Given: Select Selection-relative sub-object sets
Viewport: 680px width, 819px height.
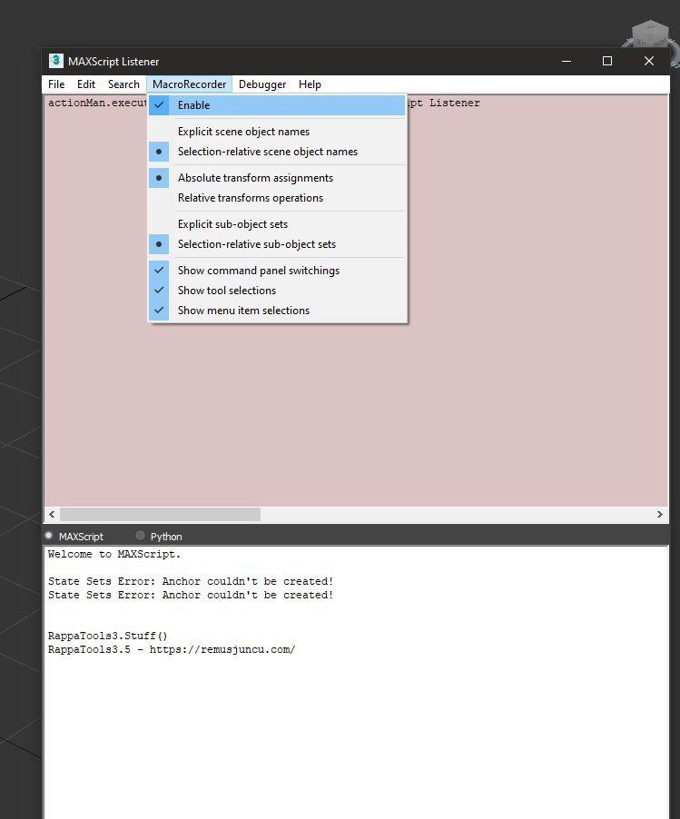Looking at the screenshot, I should [x=277, y=244].
